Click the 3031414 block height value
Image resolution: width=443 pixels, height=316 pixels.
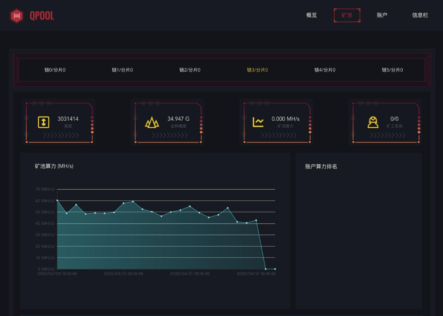point(68,119)
